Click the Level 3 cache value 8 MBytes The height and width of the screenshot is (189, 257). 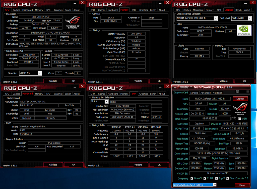click(61, 65)
